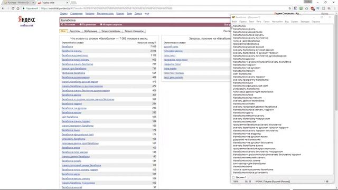Switch to the Только планшеты tab
The height and width of the screenshot is (190, 338).
coord(134,31)
